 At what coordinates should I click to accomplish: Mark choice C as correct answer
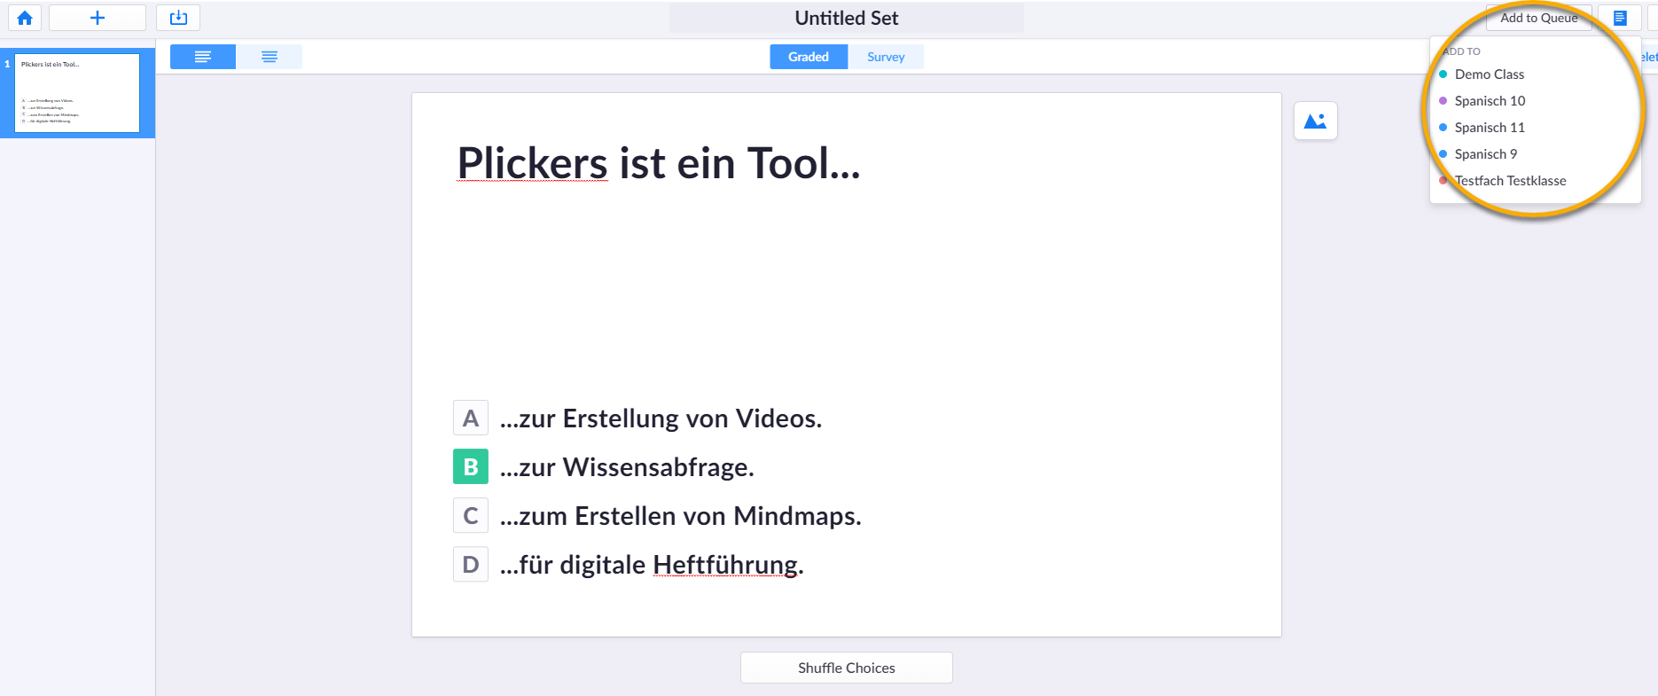(x=471, y=515)
